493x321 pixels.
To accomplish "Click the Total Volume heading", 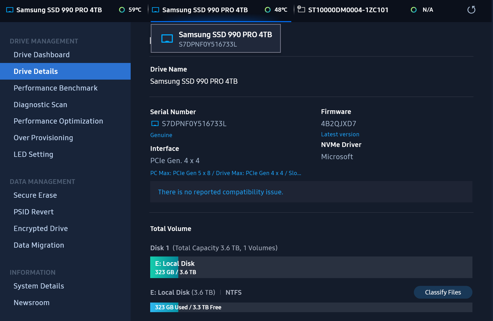I will click(171, 229).
